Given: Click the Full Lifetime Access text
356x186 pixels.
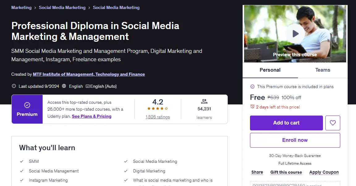Looking at the screenshot, I should (295, 163).
